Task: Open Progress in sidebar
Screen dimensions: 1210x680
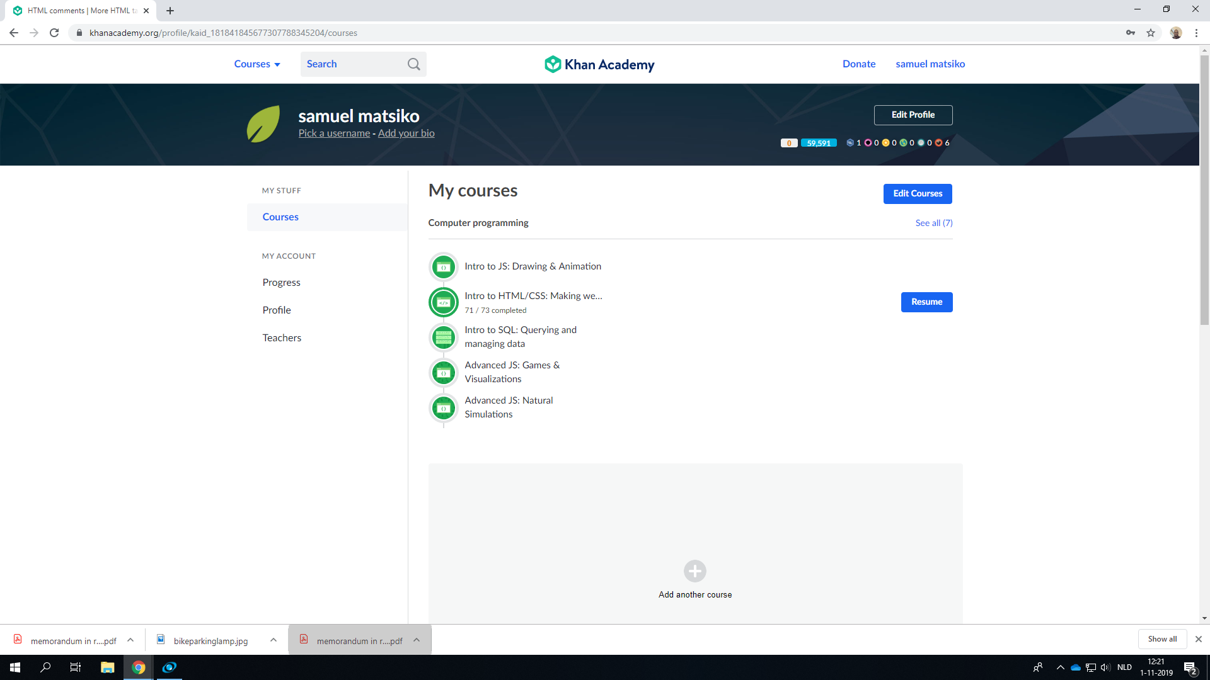Action: (281, 283)
